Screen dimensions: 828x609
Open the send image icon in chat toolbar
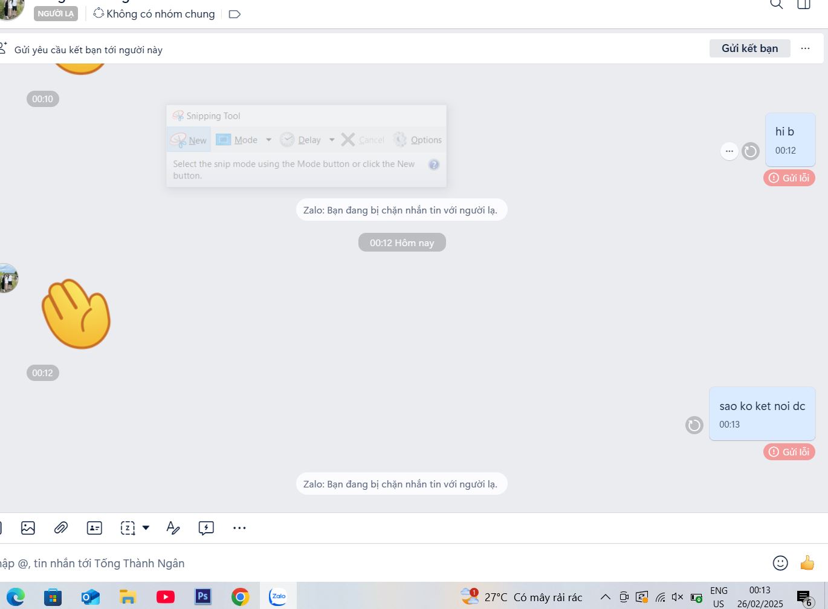(x=28, y=528)
